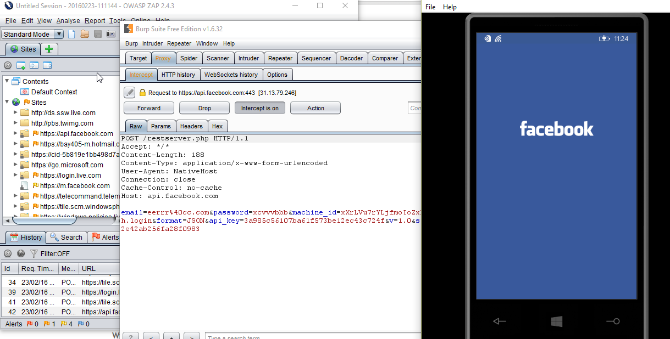Screen dimensions: 670x339
Task: Open Burp Sequencer tab
Action: pyautogui.click(x=317, y=58)
